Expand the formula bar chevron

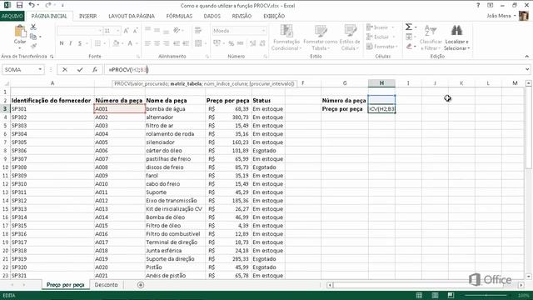point(527,70)
